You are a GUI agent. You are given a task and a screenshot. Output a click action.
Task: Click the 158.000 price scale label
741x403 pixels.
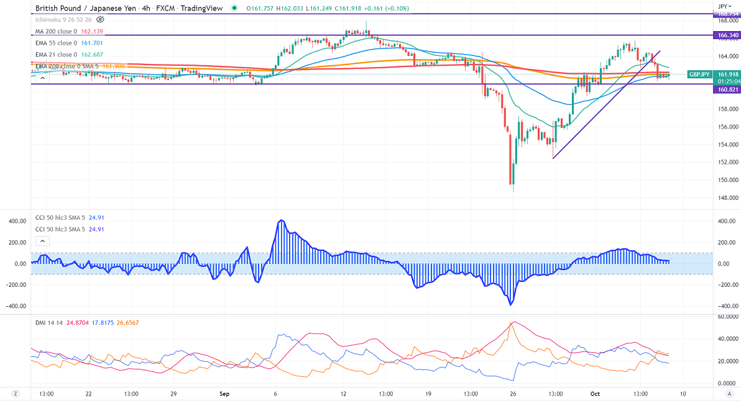pos(728,109)
